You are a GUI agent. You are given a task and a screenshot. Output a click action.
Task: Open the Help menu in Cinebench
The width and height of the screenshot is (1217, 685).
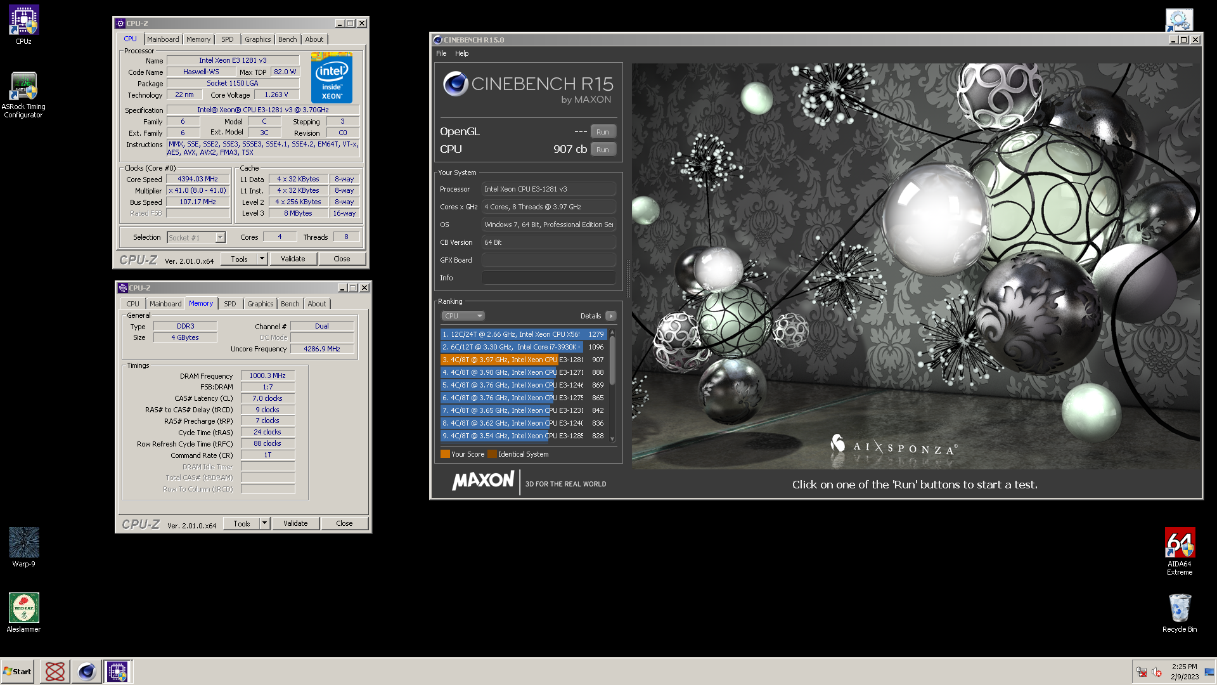pos(462,53)
